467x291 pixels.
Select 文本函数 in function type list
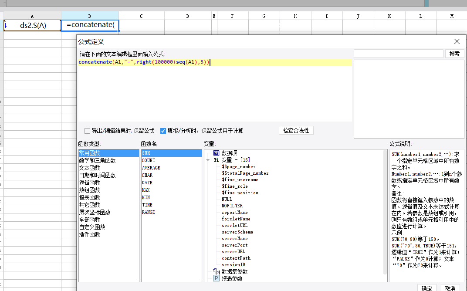(x=89, y=168)
